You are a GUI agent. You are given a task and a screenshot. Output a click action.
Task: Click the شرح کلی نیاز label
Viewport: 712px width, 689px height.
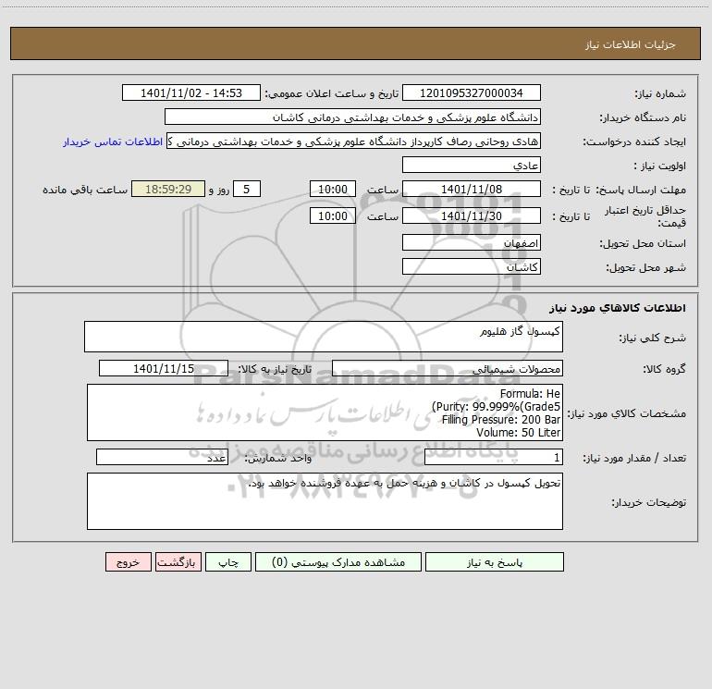click(x=653, y=338)
